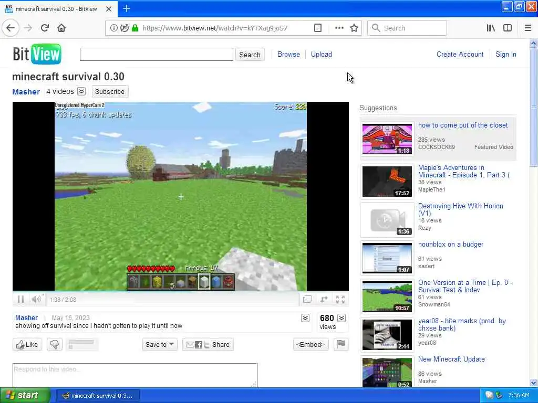Go back with the browser back arrow
Viewport: 538px width, 403px height.
tap(11, 28)
